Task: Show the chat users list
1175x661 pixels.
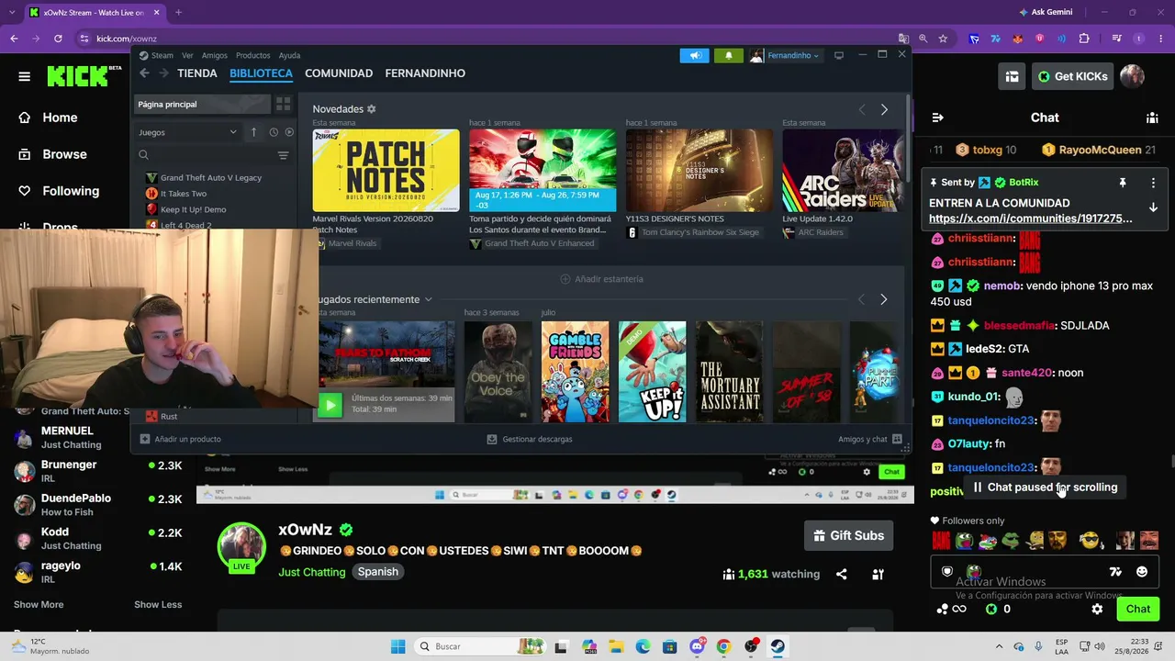Action: tap(1152, 118)
